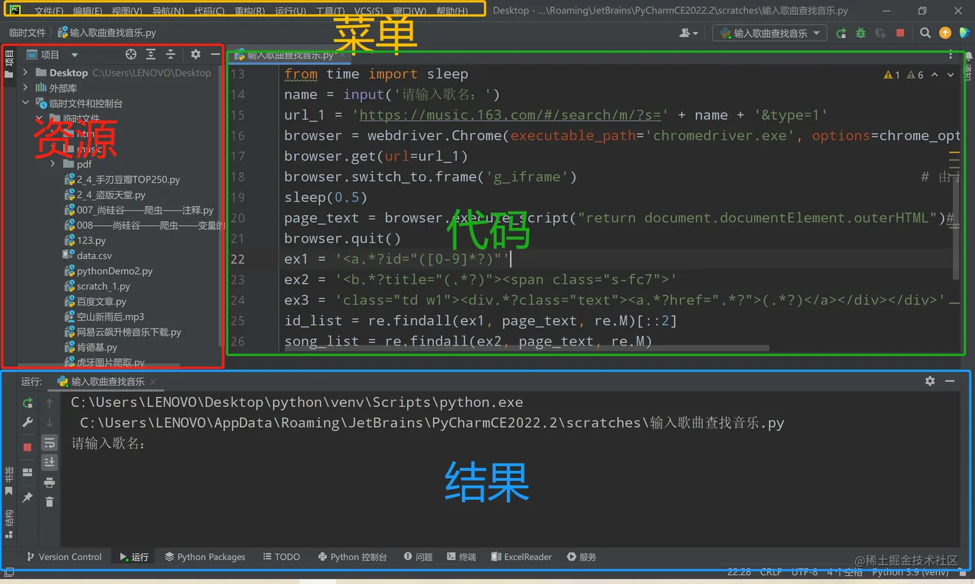
Task: Select file pythonDemo2.py
Action: 108,271
